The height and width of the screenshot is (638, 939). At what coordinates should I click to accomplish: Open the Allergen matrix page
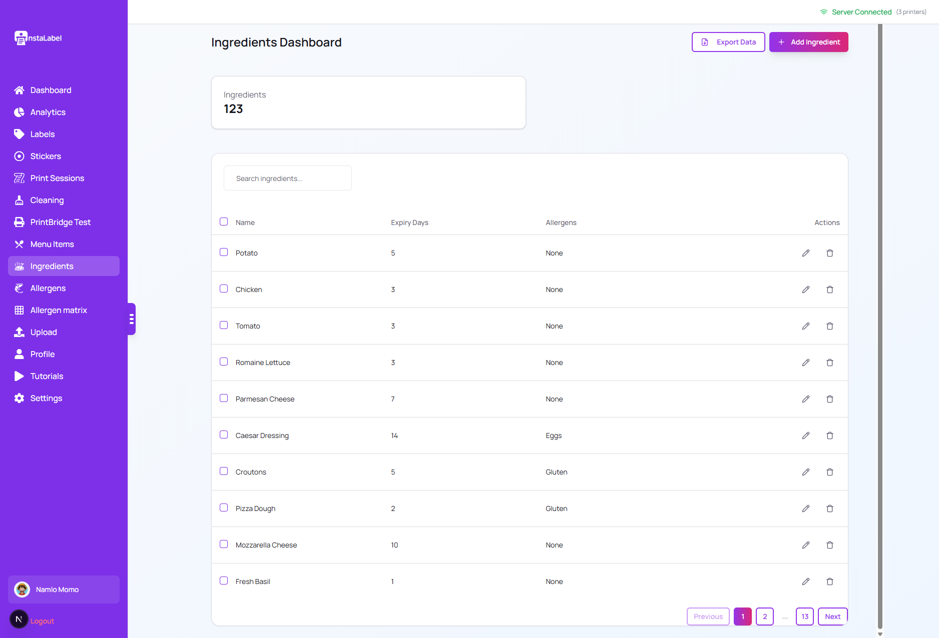pos(64,310)
